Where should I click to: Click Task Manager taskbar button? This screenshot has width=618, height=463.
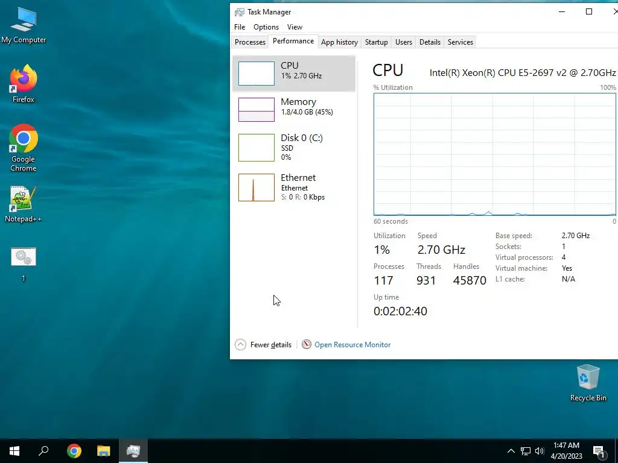coord(133,451)
